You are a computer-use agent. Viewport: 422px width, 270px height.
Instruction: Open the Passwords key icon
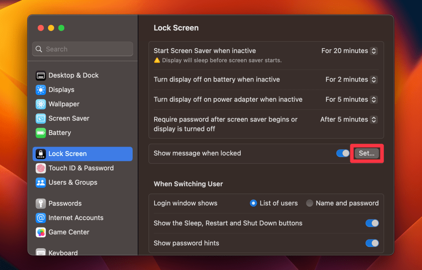coord(41,204)
